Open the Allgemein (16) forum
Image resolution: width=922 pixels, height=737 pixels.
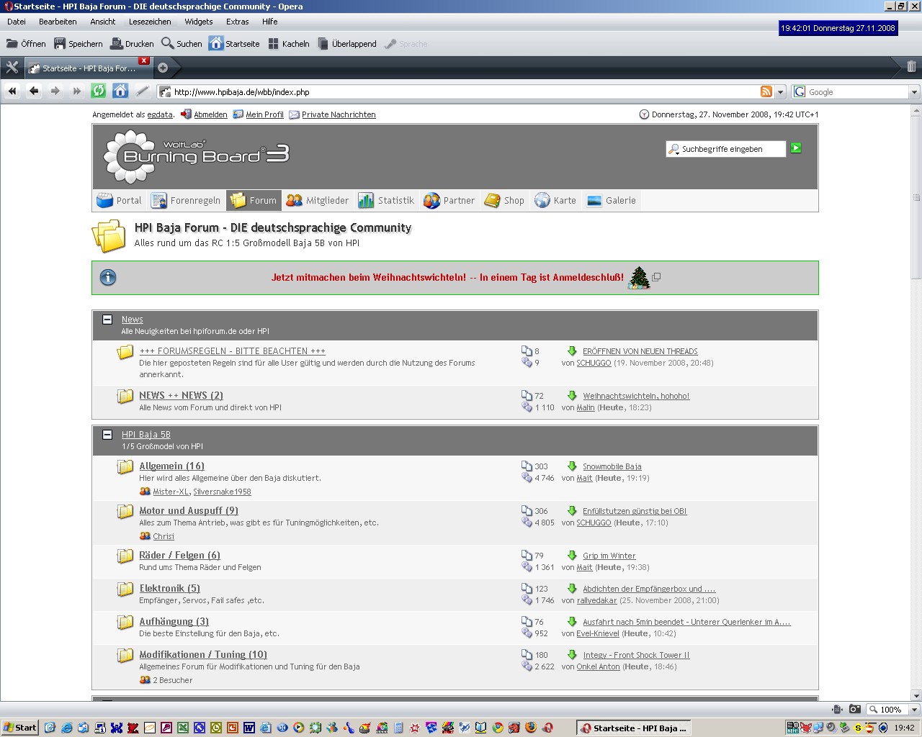[x=171, y=466]
